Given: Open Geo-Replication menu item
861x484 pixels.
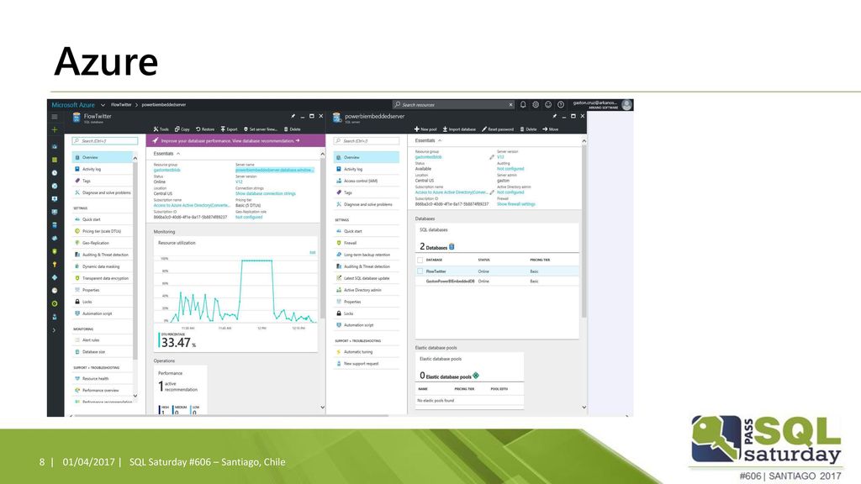Looking at the screenshot, I should click(x=102, y=243).
